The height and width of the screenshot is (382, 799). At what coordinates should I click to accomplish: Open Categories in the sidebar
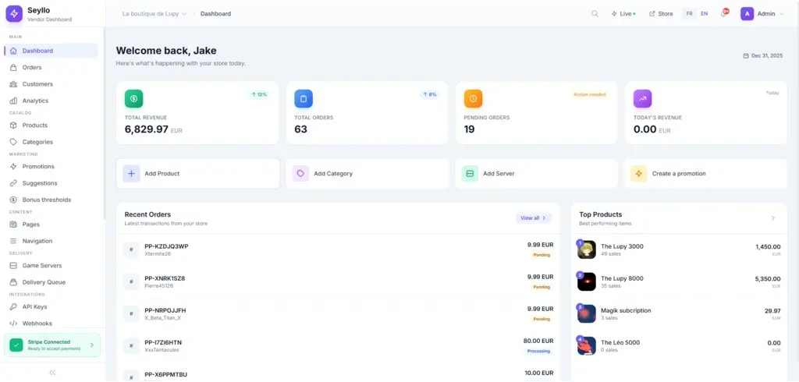pyautogui.click(x=51, y=142)
